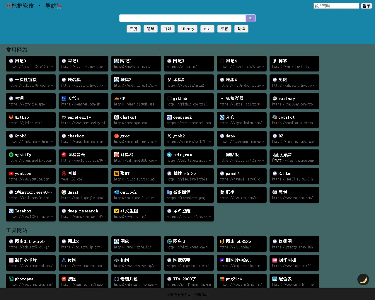Select the 易搜 search button
Screen dimensions: 375x300
(151, 29)
